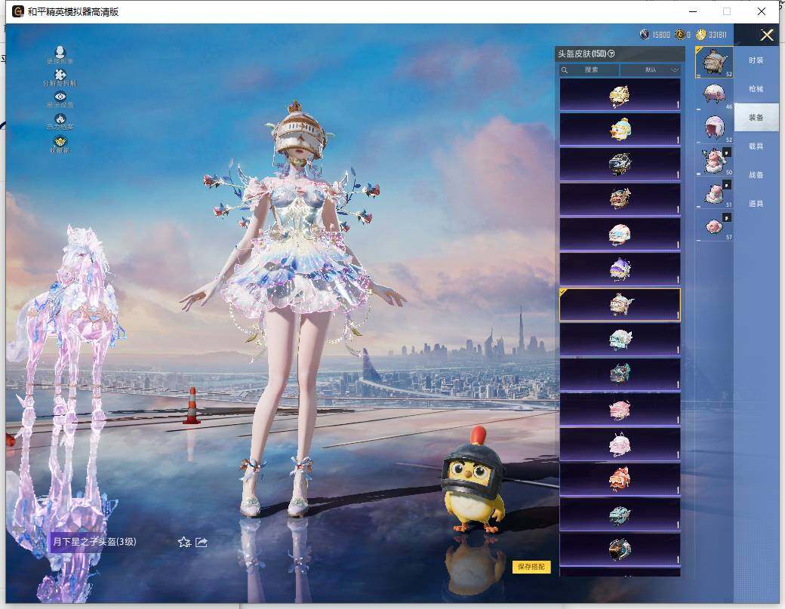Open 分解与拆解 puzzle piece icon
The width and height of the screenshot is (785, 609).
click(60, 75)
